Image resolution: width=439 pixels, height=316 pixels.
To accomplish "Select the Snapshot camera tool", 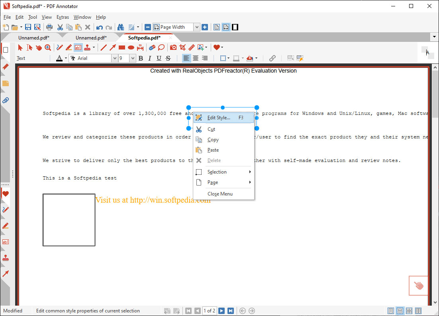I will (173, 47).
